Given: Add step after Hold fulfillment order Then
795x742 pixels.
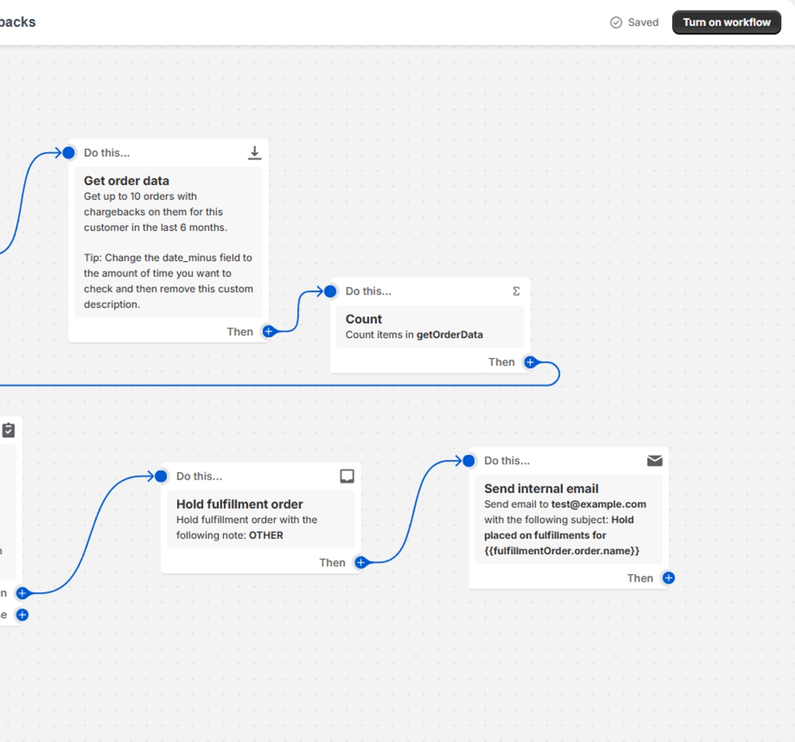Looking at the screenshot, I should pyautogui.click(x=361, y=563).
